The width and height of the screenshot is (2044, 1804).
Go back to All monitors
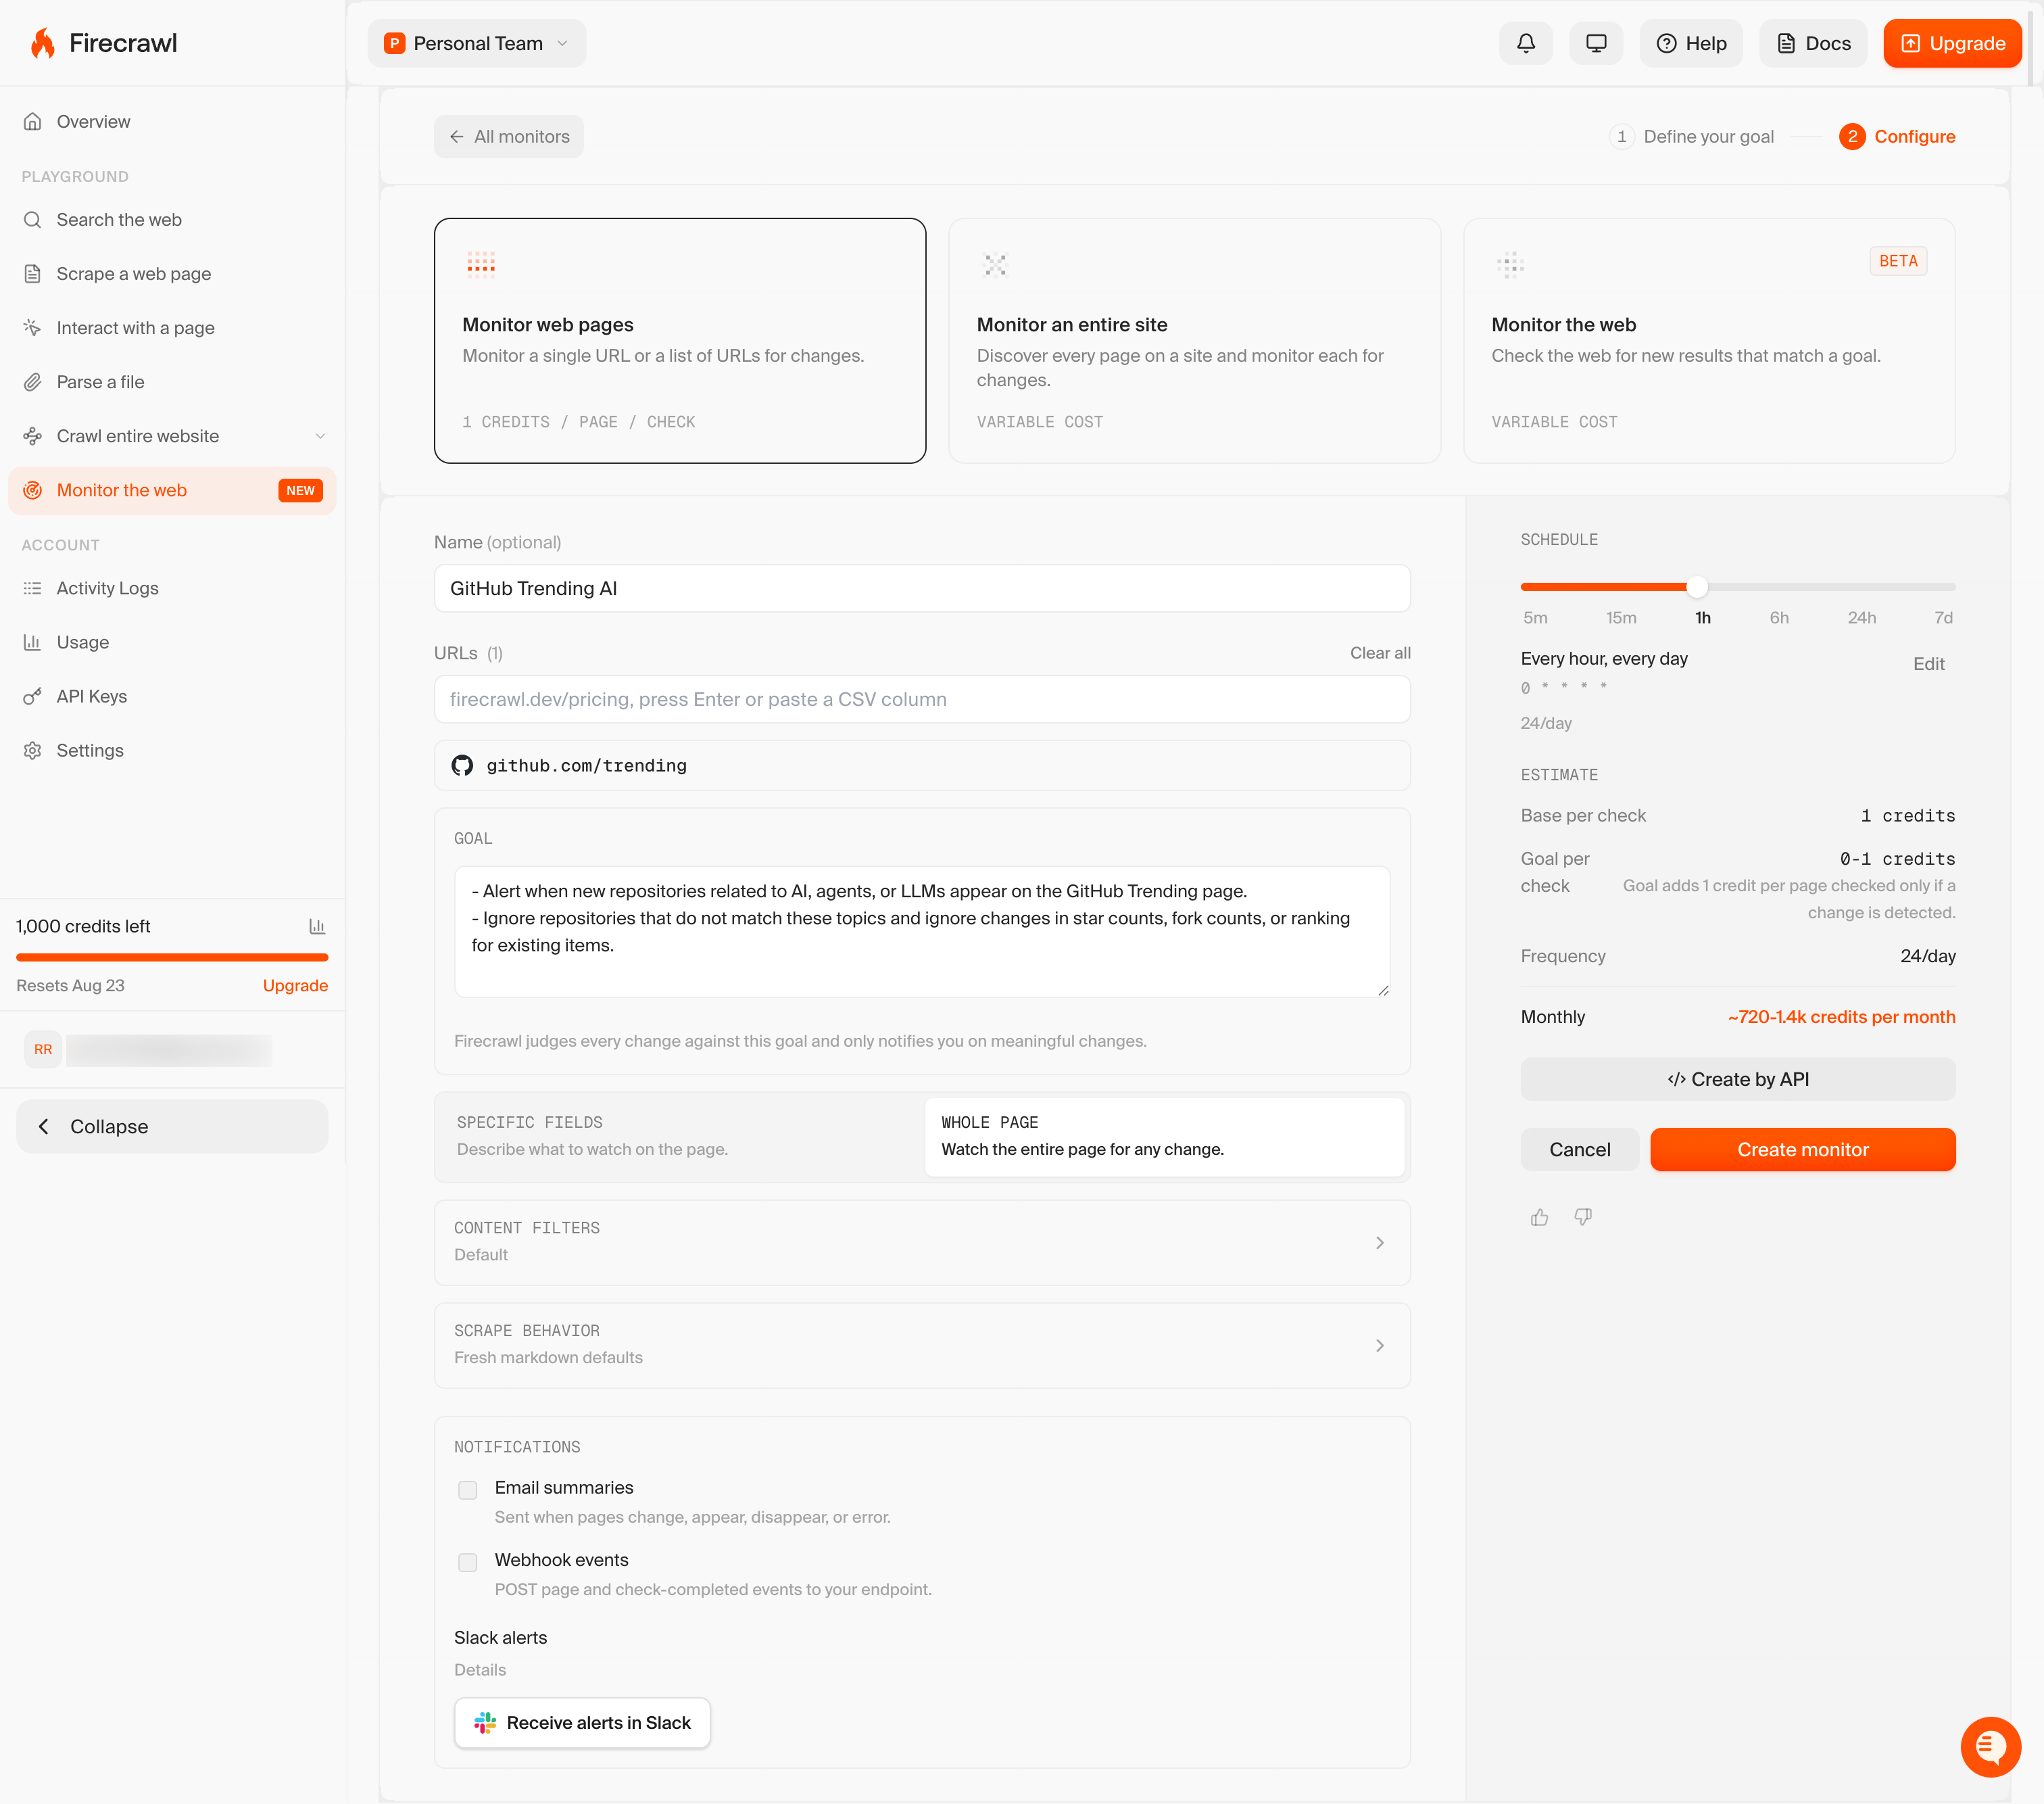[x=509, y=136]
